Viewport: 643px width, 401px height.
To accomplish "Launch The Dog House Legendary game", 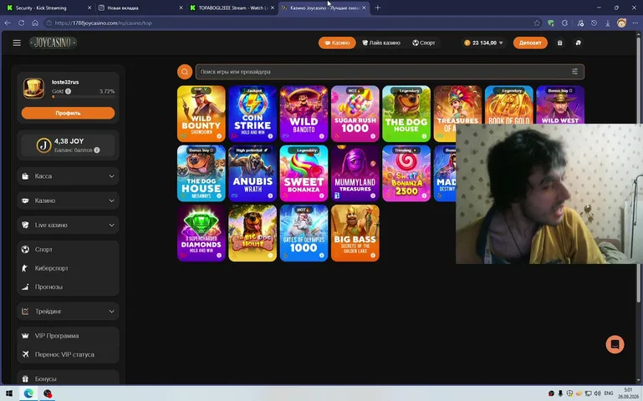I will [x=406, y=114].
